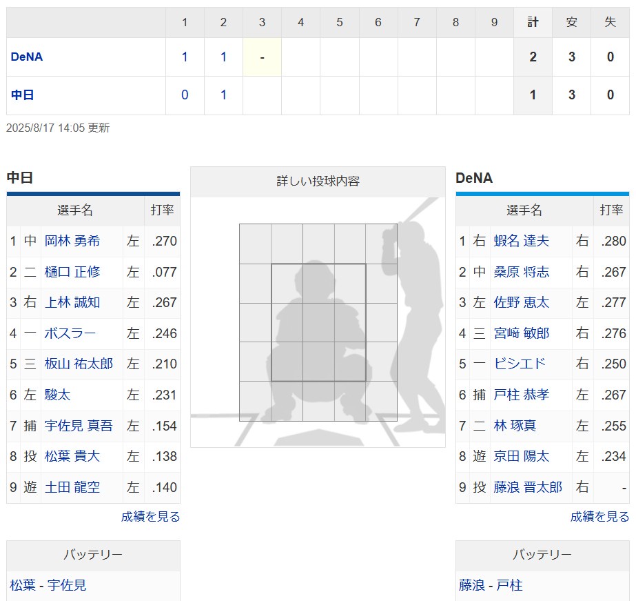
Task: Open ボスラー player page
Action: point(70,333)
